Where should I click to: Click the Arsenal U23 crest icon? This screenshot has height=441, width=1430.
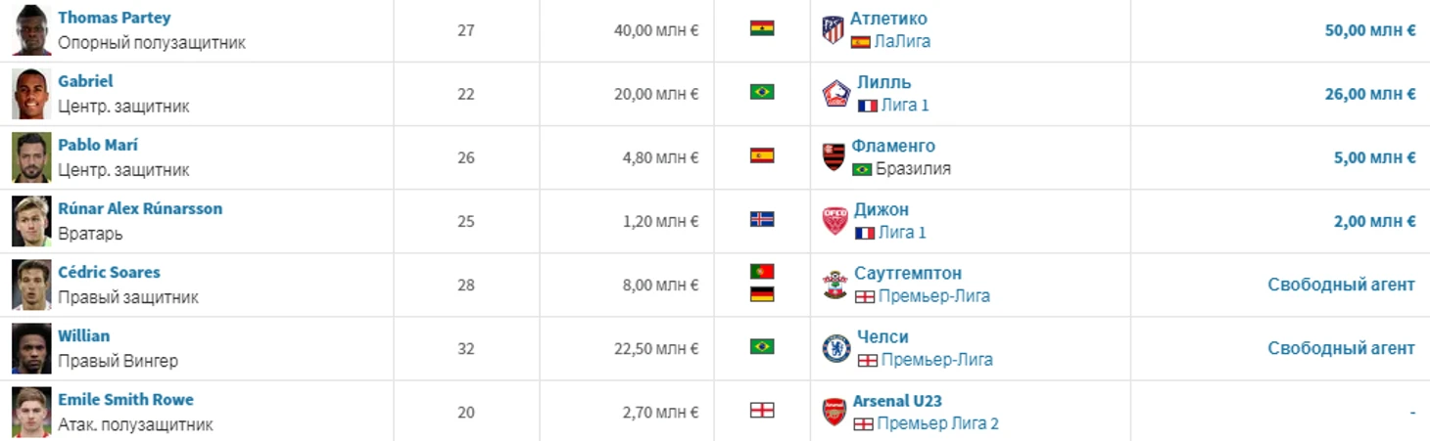[834, 412]
